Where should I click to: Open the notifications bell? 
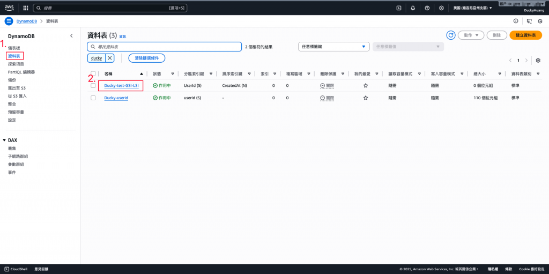point(413,8)
